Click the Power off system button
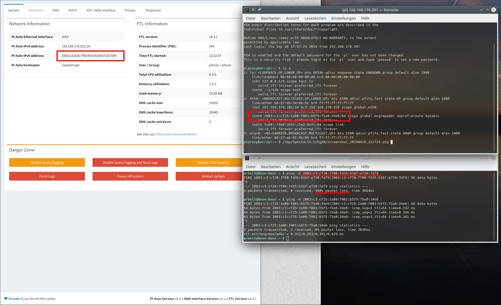The height and width of the screenshot is (305, 501). [x=130, y=176]
